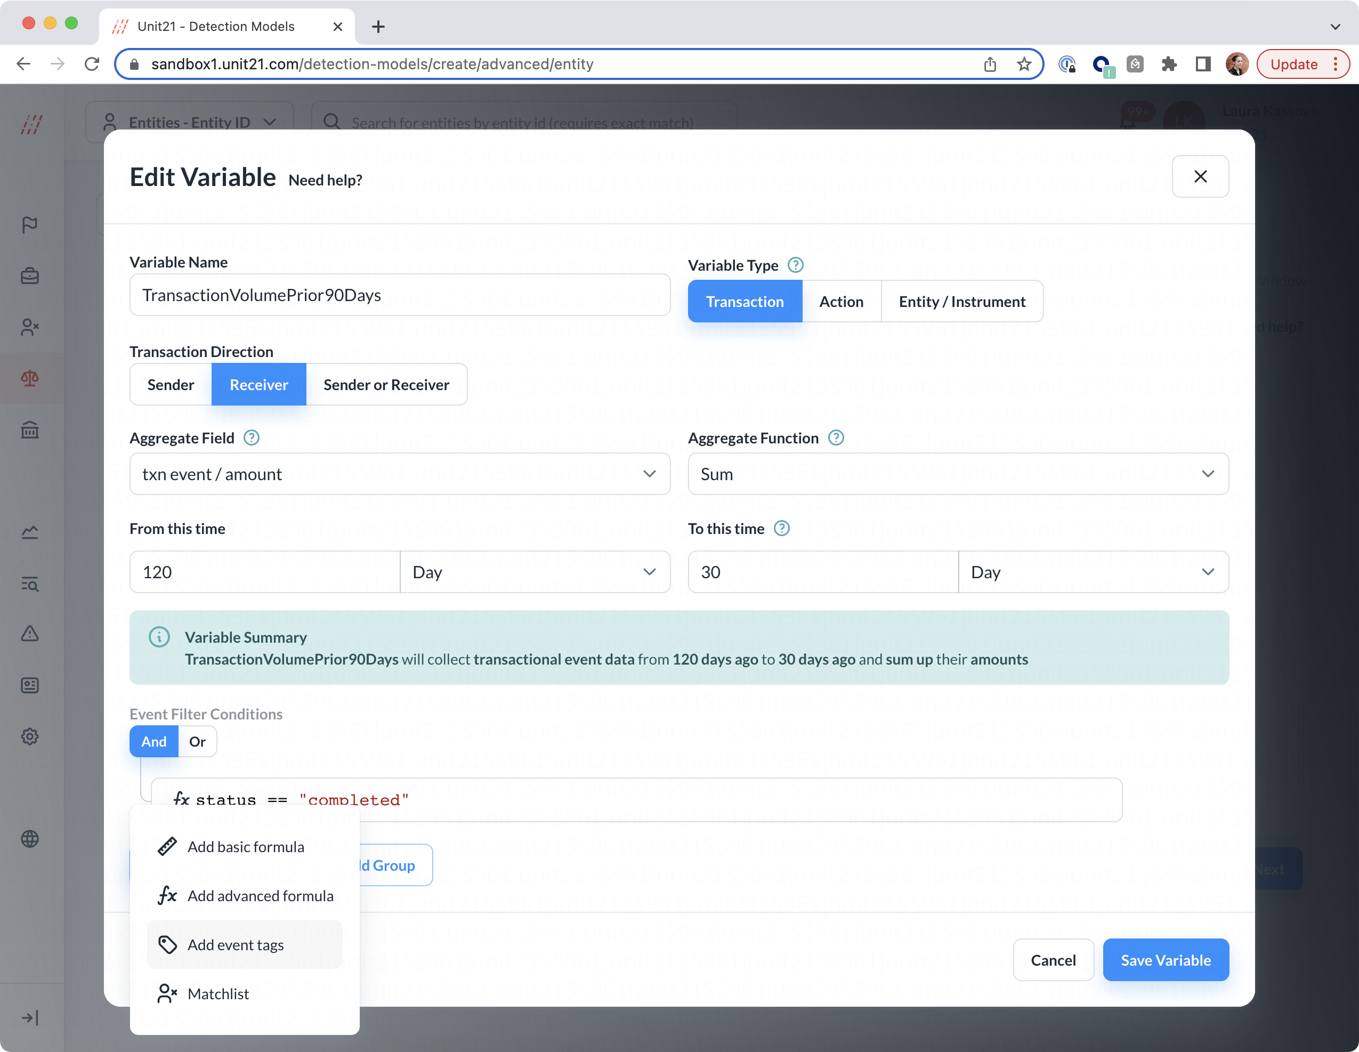Viewport: 1359px width, 1052px height.
Task: Select the Sender transaction direction
Action: [x=171, y=385]
